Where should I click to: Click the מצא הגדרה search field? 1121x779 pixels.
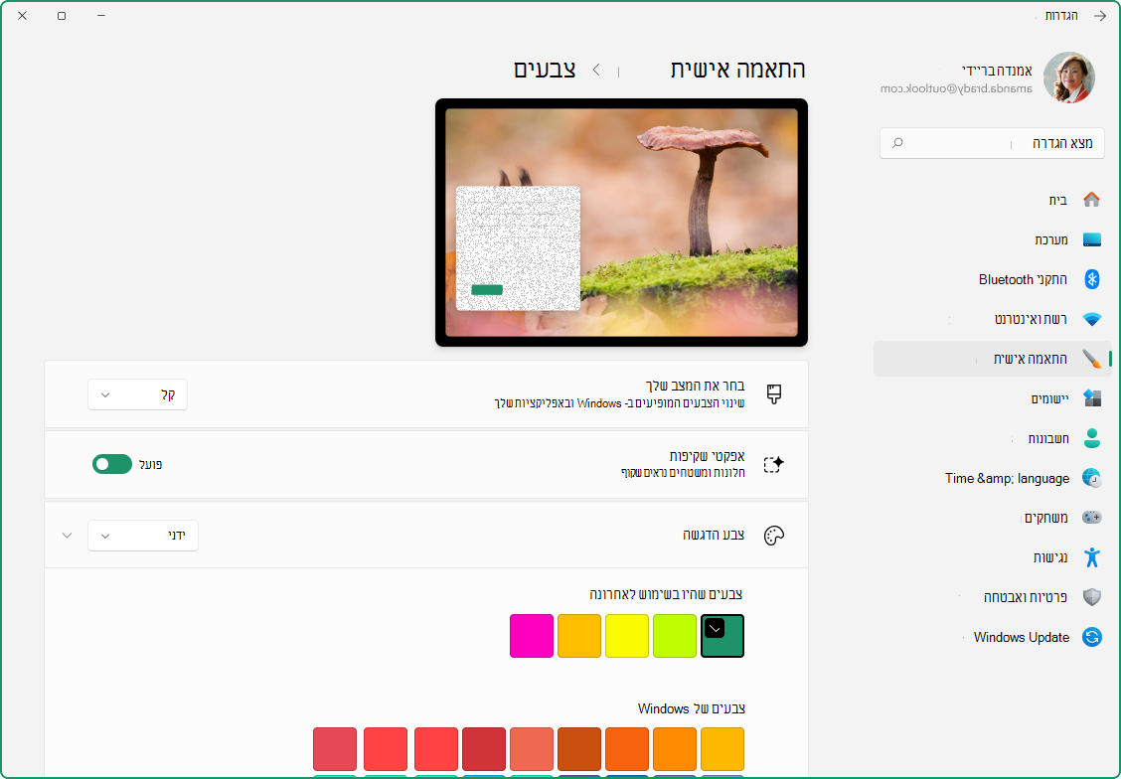pos(993,143)
